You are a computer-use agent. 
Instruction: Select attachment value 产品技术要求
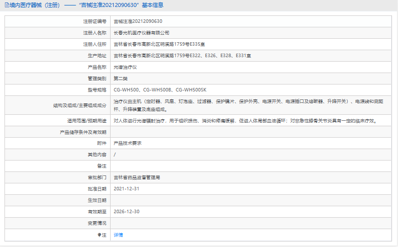(x=128, y=143)
